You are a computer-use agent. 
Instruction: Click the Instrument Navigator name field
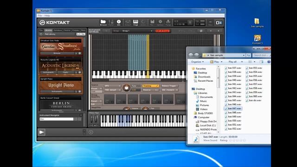(x=57, y=119)
